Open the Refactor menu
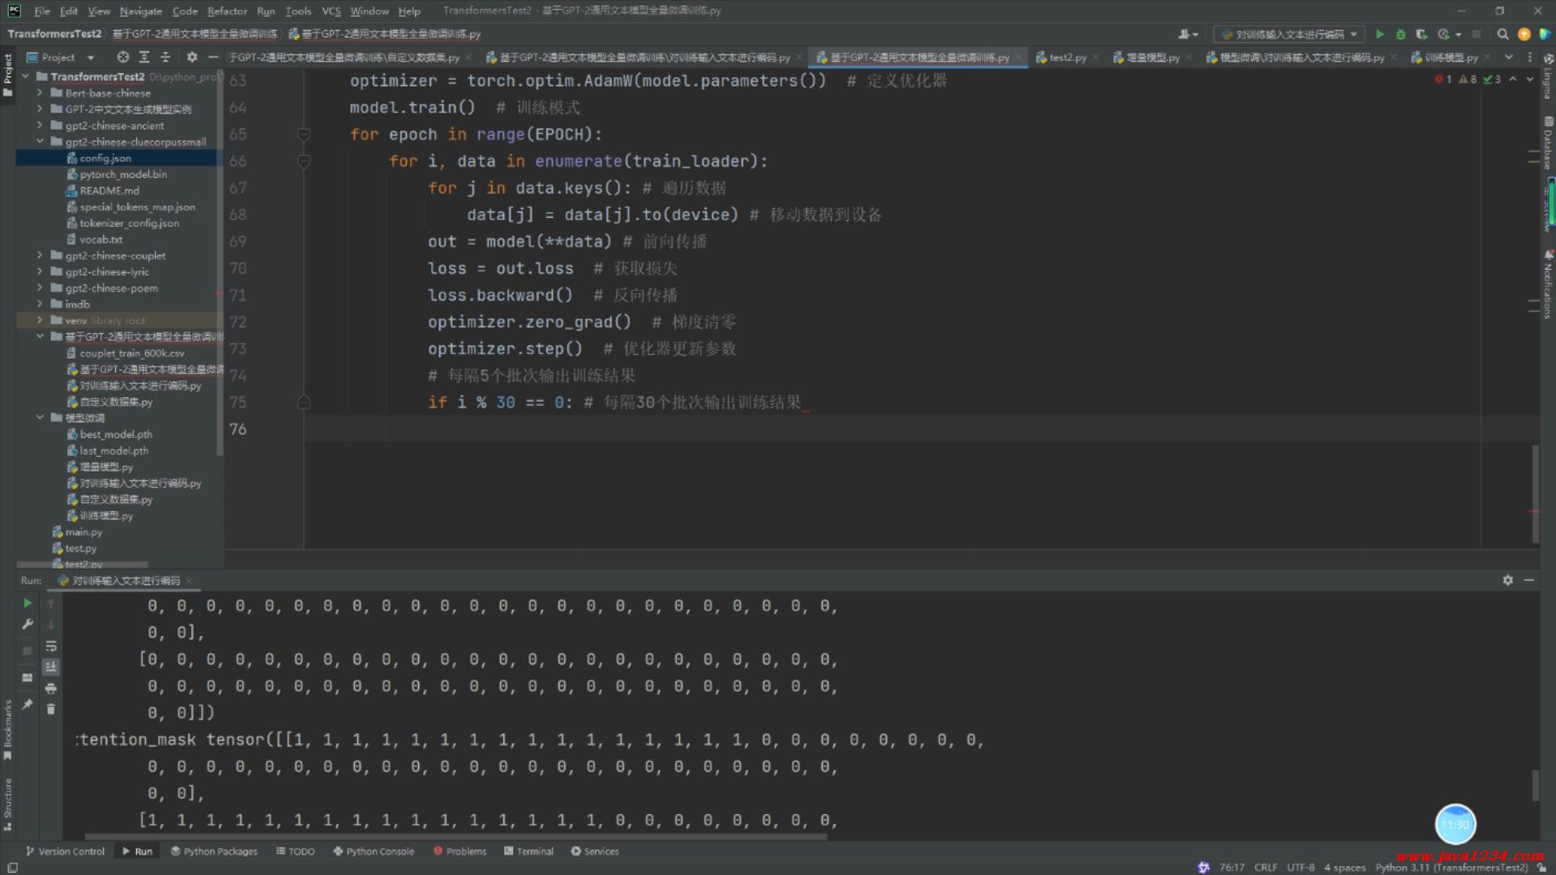 227,11
